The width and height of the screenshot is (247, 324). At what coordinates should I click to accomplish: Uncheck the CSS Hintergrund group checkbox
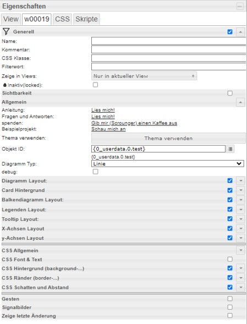tap(230, 268)
